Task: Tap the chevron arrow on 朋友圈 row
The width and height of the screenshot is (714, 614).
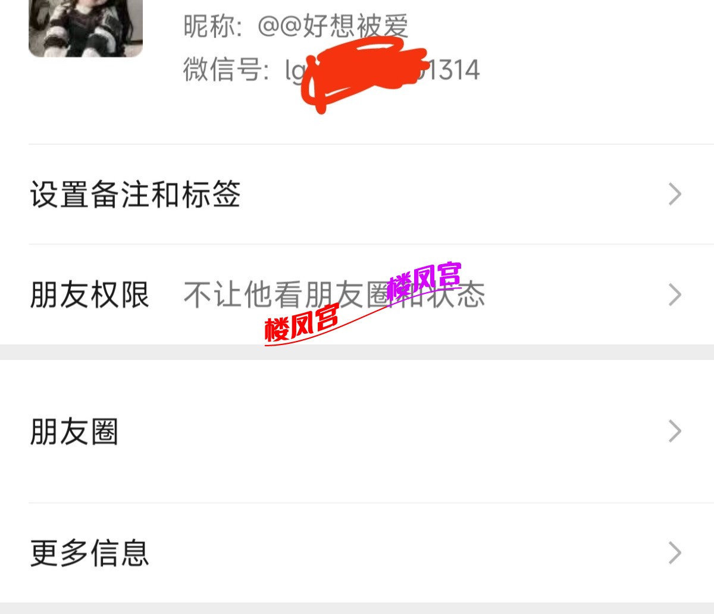Action: pos(675,431)
